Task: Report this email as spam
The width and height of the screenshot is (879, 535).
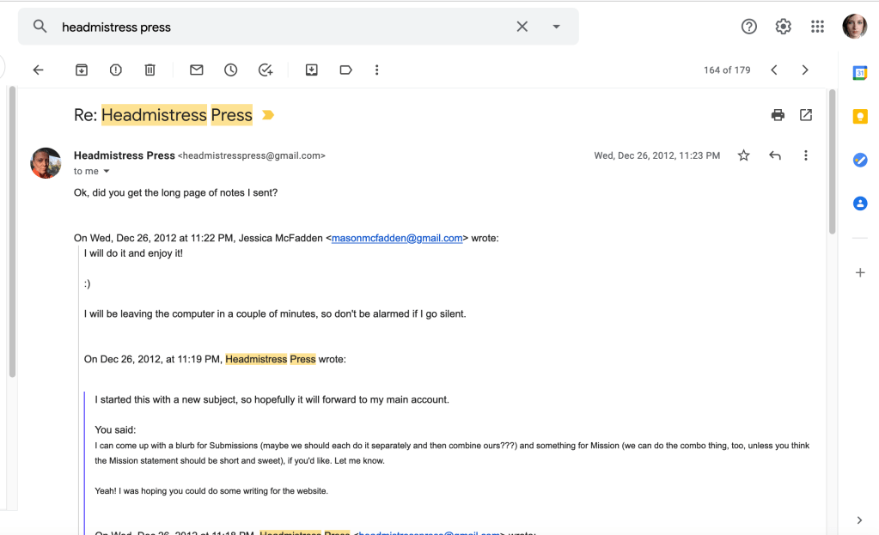Action: point(116,70)
